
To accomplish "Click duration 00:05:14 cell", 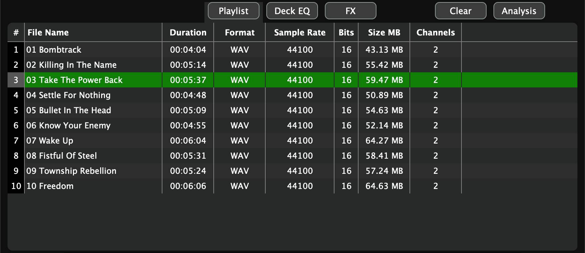I will (x=188, y=65).
